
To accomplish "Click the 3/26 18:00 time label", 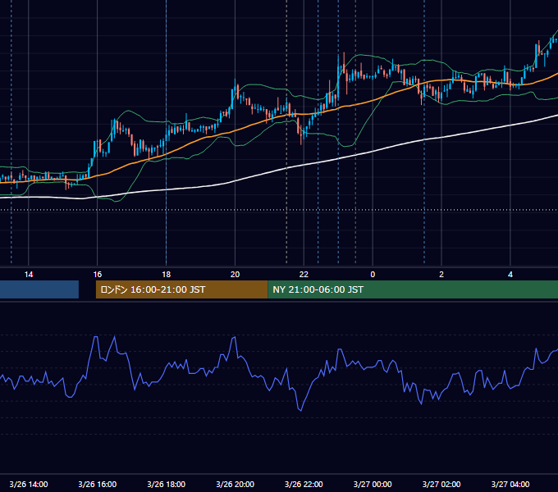I will 167,484.
